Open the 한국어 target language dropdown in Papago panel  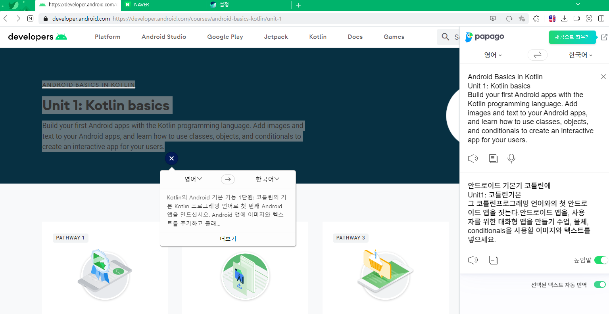coord(580,55)
